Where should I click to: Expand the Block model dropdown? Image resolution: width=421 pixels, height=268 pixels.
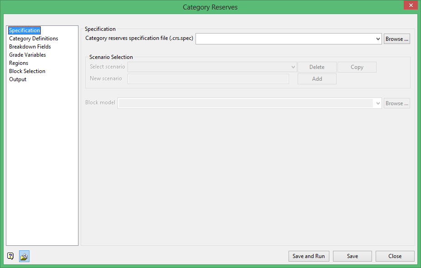click(378, 103)
